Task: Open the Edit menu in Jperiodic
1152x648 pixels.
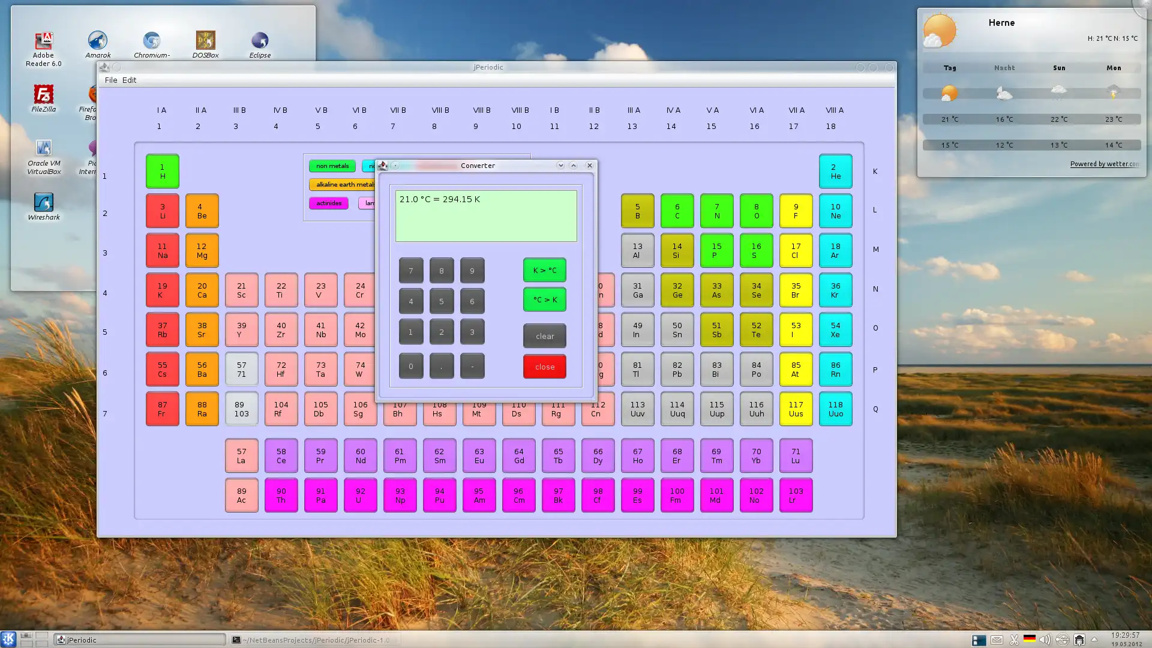Action: [129, 80]
